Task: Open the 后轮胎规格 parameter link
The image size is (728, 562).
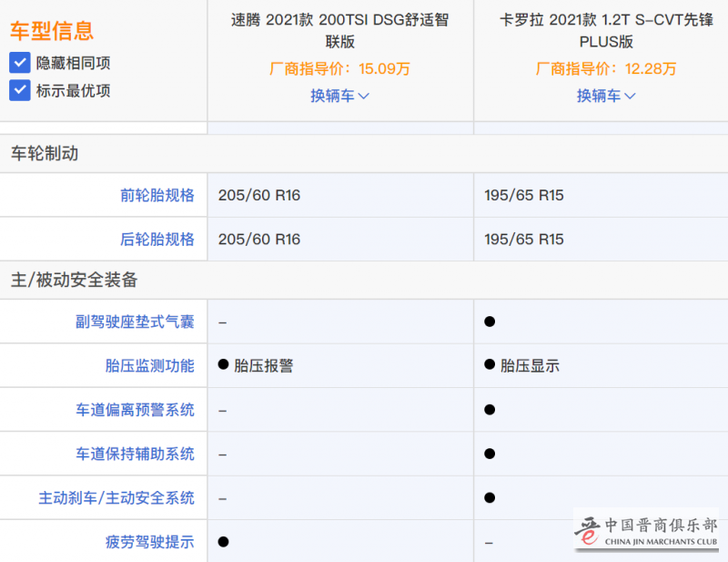Action: [x=157, y=240]
